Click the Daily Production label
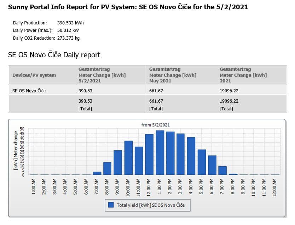 click(x=30, y=23)
